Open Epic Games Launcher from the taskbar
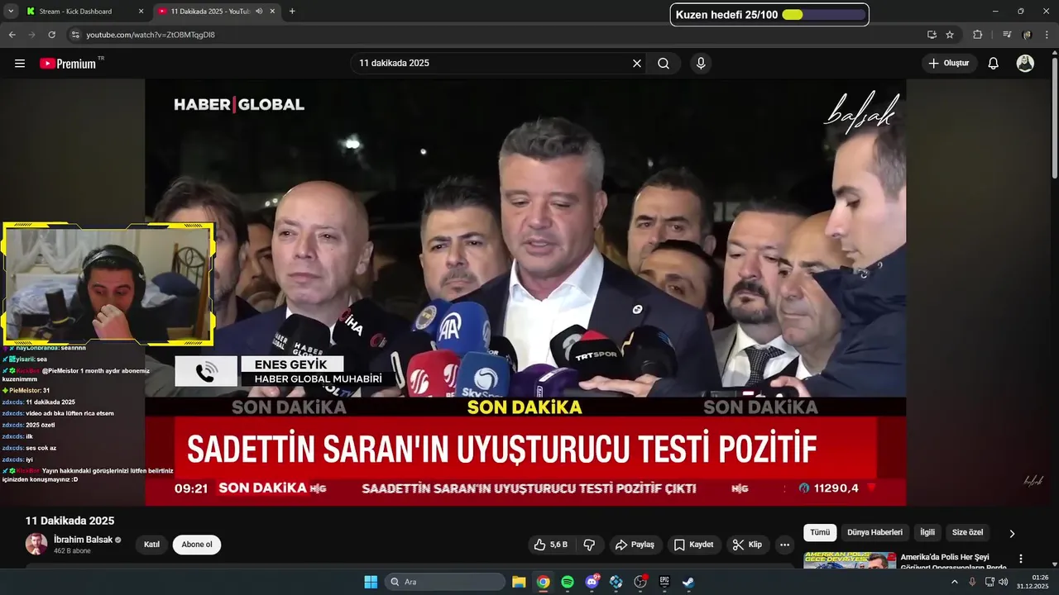The height and width of the screenshot is (595, 1059). coord(664,582)
